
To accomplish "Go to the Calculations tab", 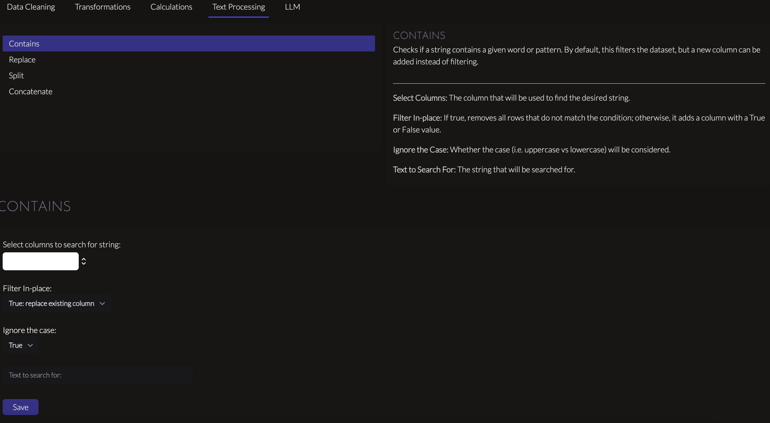I will (171, 7).
